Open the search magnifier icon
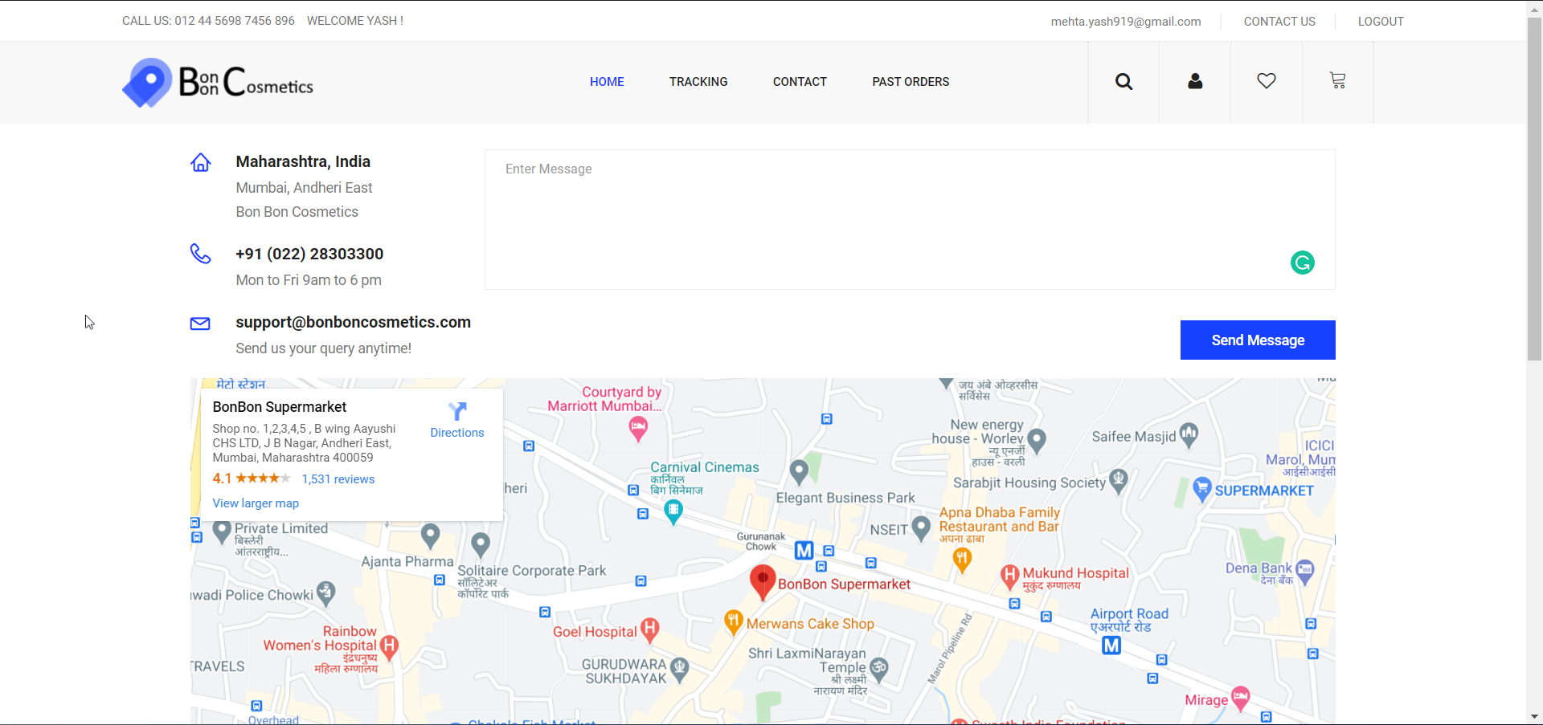 tap(1123, 81)
